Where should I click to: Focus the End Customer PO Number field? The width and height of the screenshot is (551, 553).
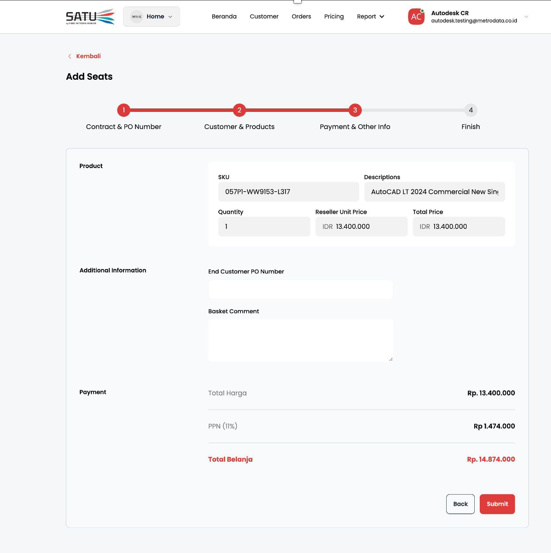pyautogui.click(x=300, y=290)
